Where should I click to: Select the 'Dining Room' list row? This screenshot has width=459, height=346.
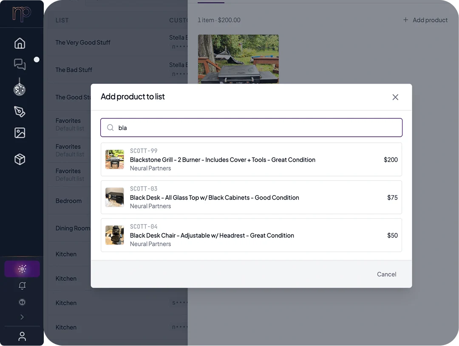(69, 228)
